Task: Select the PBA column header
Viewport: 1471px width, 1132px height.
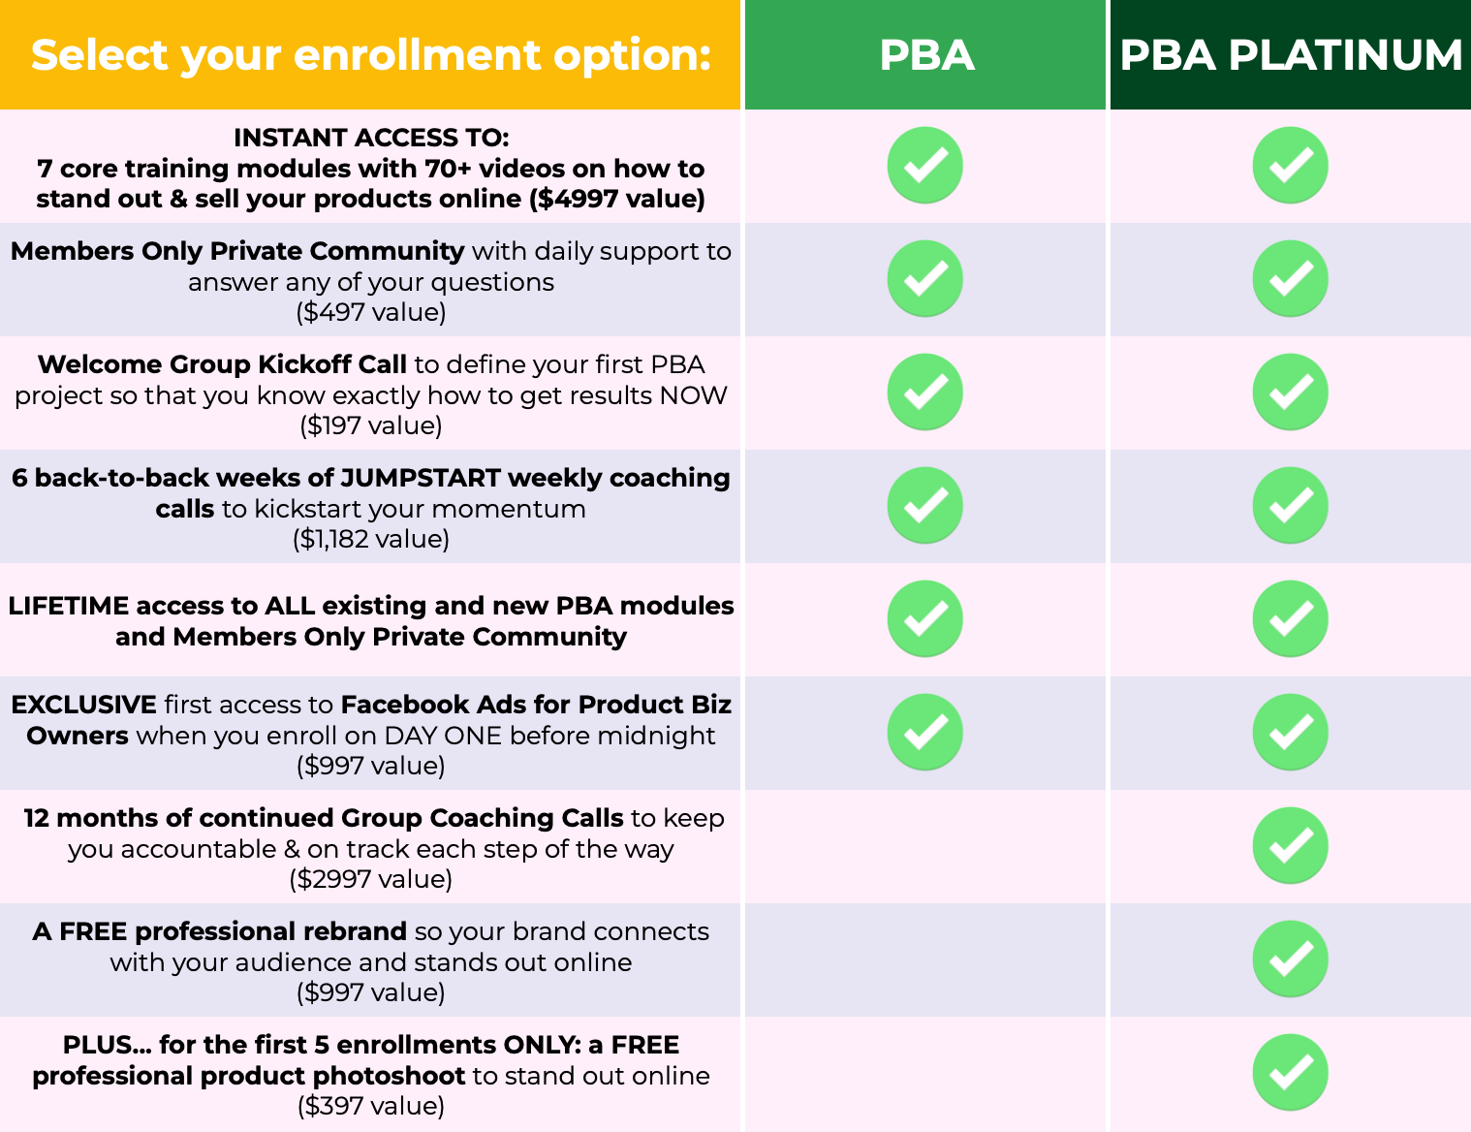Action: point(925,54)
